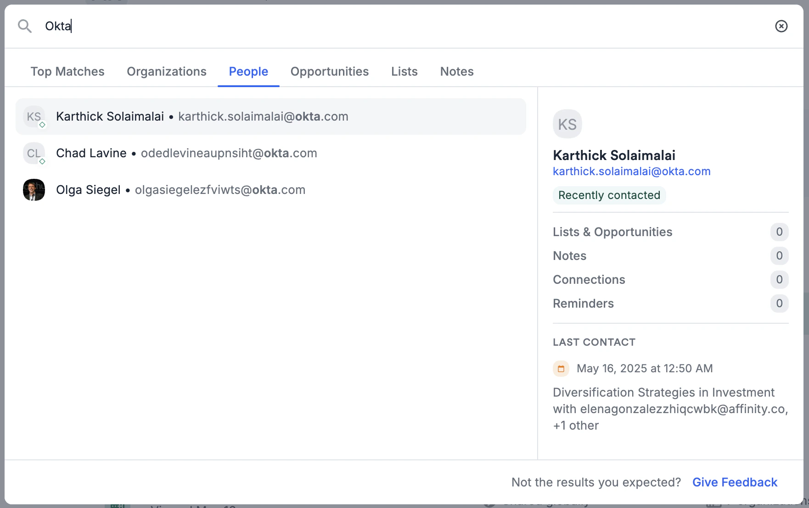Viewport: 809px width, 508px height.
Task: Click Olga Siegel's profile photo
Action: pos(34,190)
